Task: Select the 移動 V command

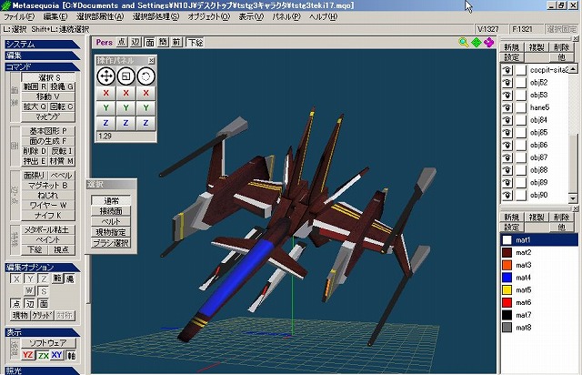Action: coord(48,96)
